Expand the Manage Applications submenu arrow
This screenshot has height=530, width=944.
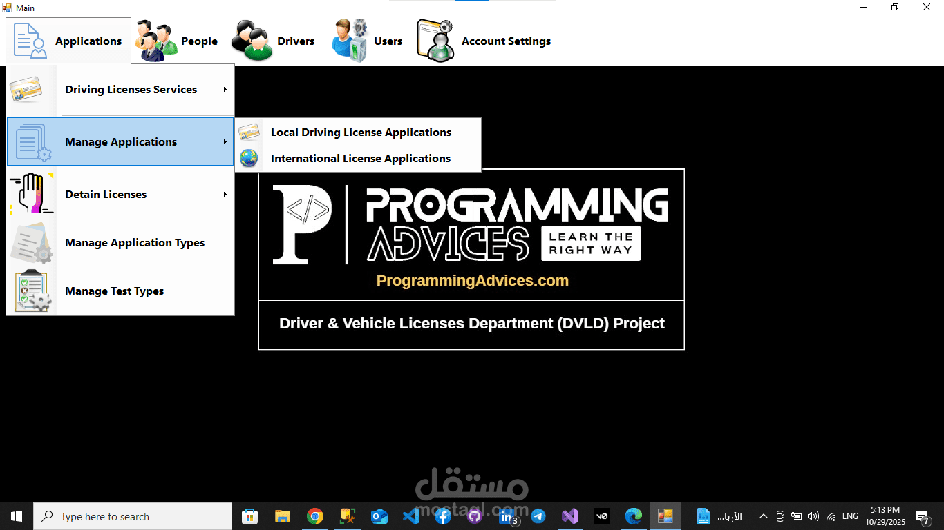pyautogui.click(x=225, y=142)
